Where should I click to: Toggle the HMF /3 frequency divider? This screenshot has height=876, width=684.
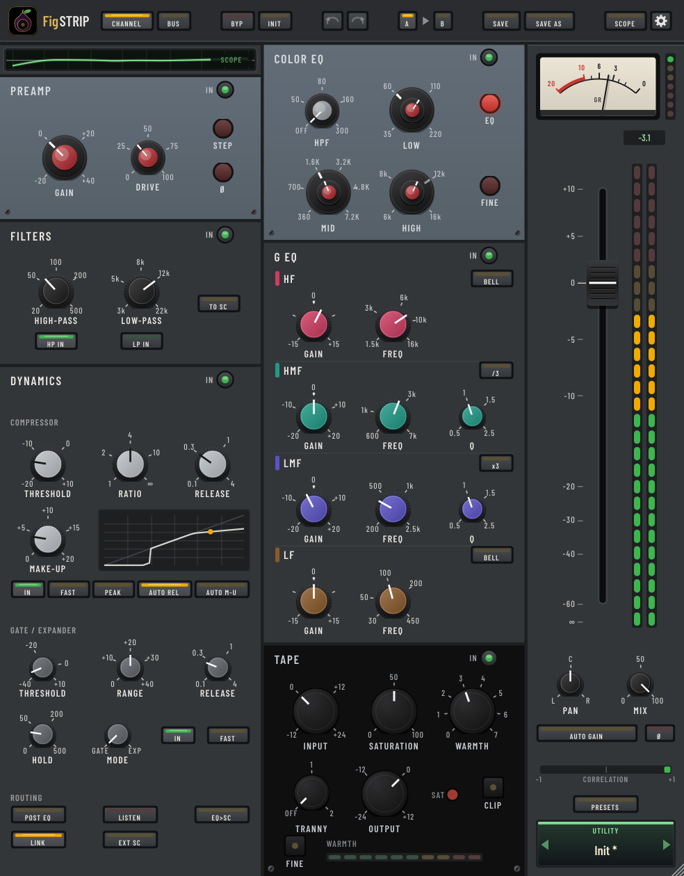496,371
